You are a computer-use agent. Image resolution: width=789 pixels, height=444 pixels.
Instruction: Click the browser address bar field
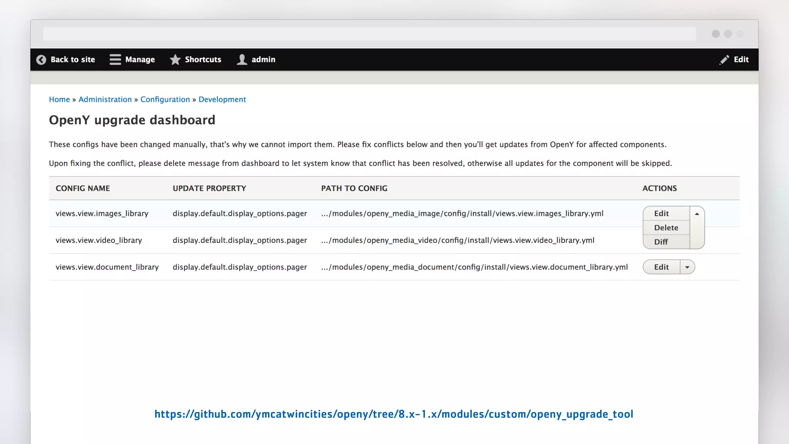point(369,34)
